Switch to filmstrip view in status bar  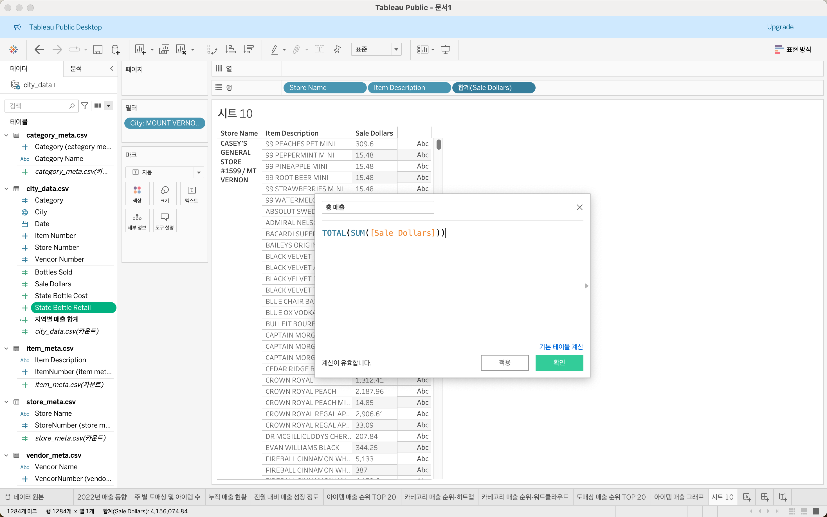804,511
